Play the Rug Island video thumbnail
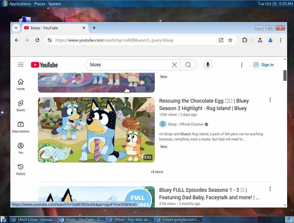294x223 pixels. pos(96,130)
